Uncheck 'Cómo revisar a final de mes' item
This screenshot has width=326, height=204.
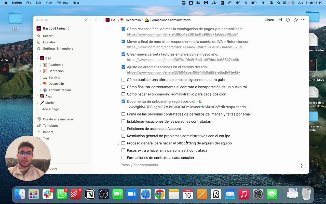pyautogui.click(x=124, y=29)
